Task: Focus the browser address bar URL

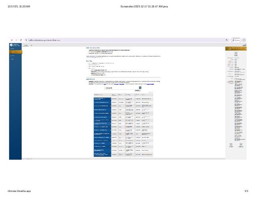Action: pos(44,40)
